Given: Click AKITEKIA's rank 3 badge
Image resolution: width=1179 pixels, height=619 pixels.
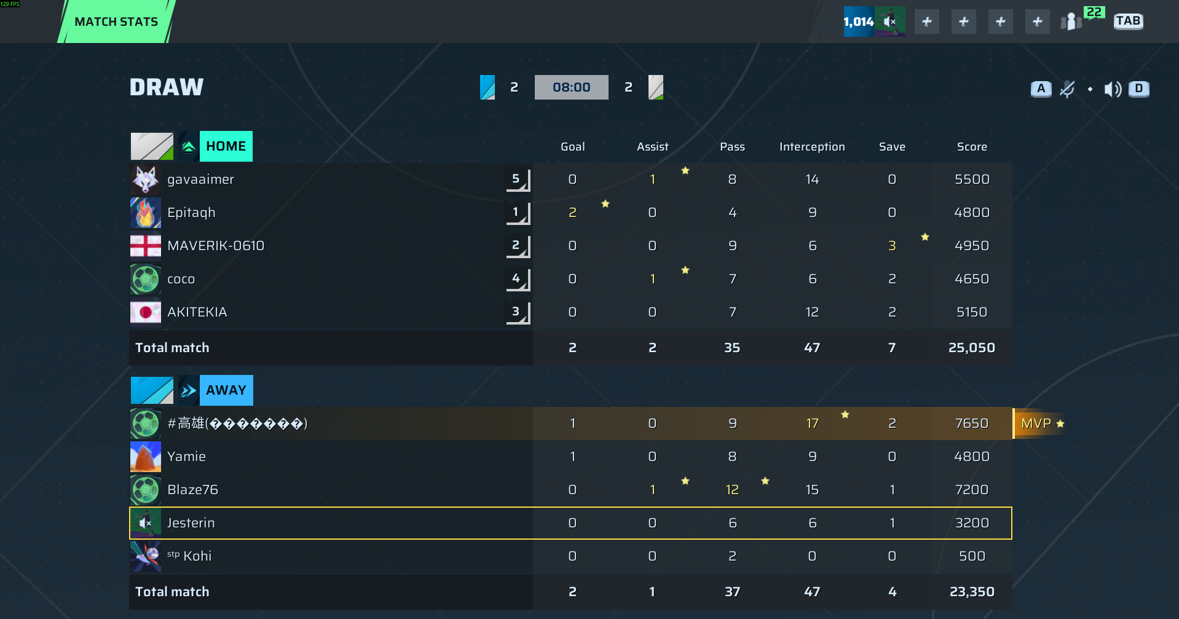Looking at the screenshot, I should pos(518,312).
